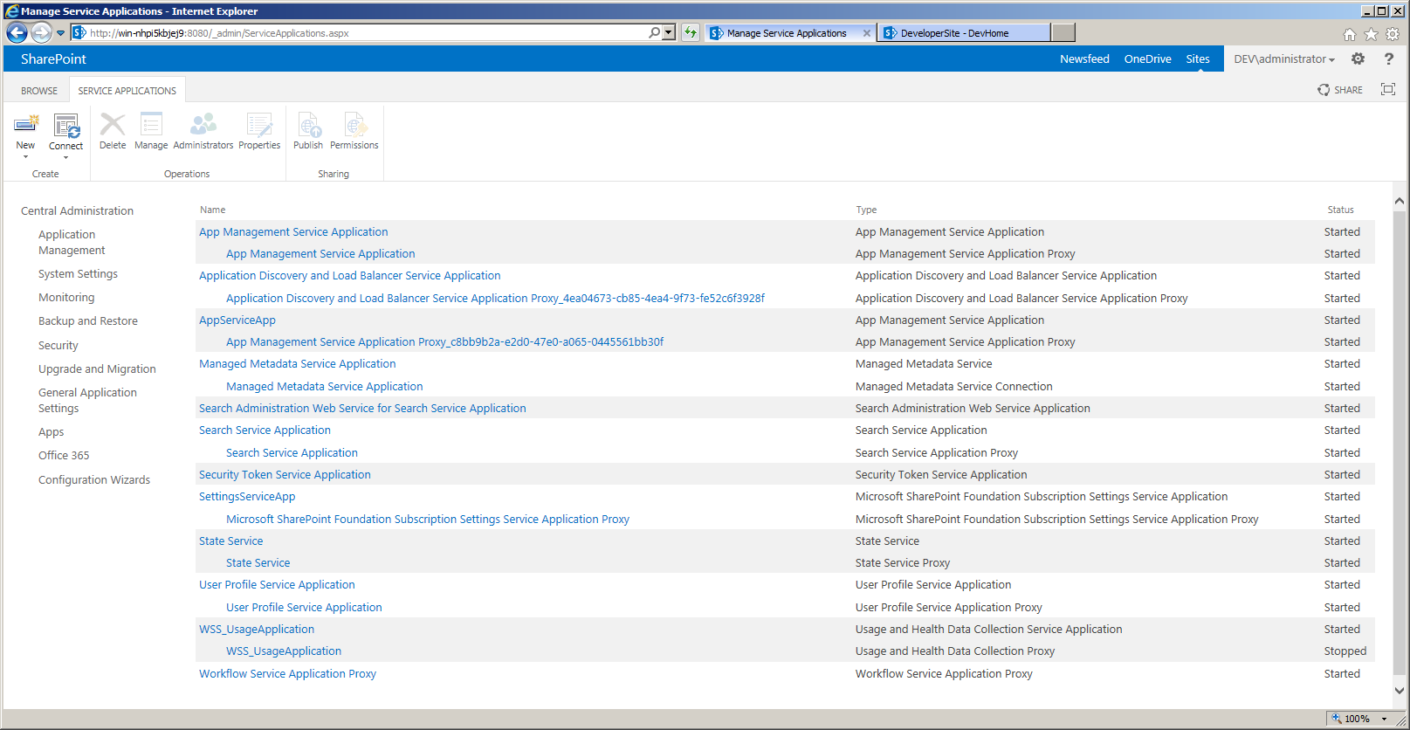
Task: Open the SharePoint settings gear
Action: (1358, 59)
